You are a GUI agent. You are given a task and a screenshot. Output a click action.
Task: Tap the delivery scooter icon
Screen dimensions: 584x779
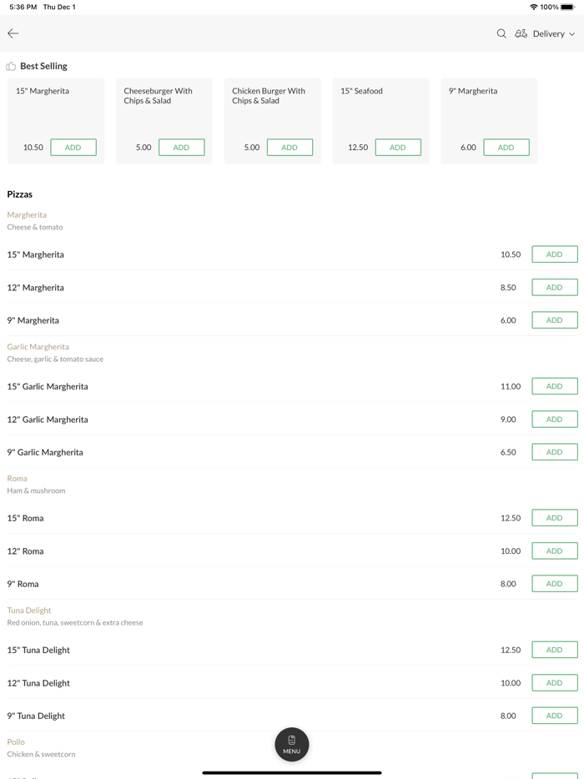521,33
